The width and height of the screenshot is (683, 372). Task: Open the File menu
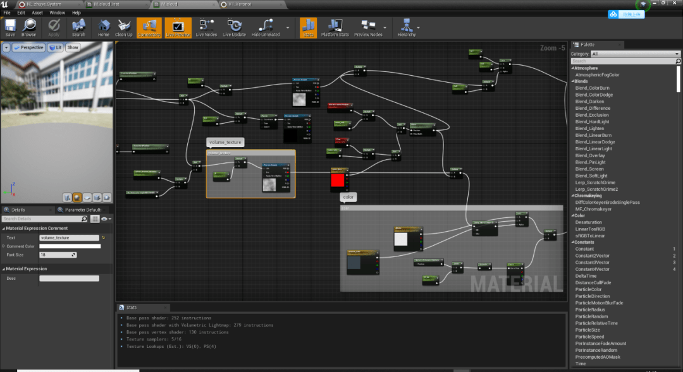pos(7,13)
